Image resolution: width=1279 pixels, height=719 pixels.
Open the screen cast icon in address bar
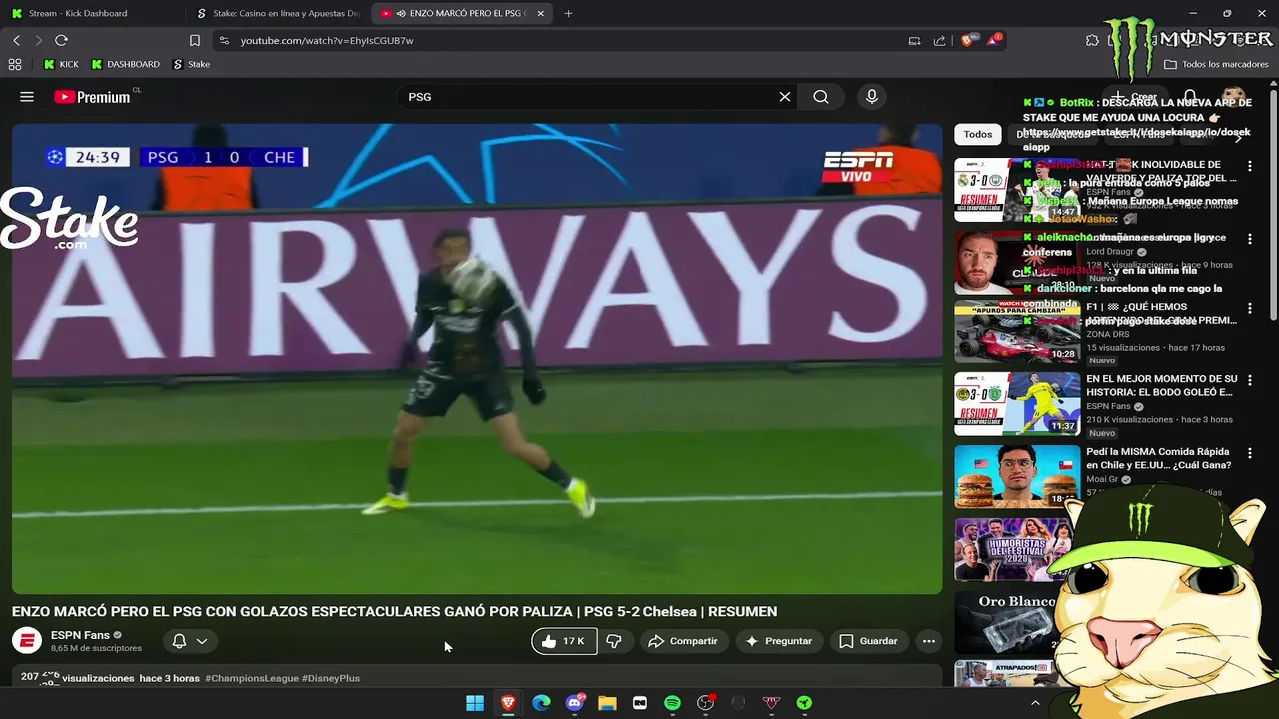click(914, 40)
